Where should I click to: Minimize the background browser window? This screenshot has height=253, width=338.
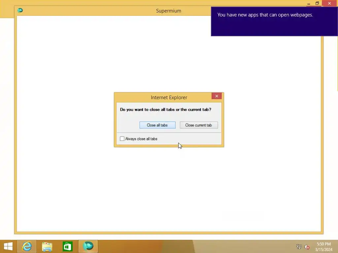pos(309,3)
